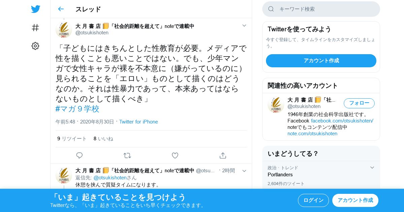Expand the main tweet options chevron
Screen dimensions: 404x212
(244, 26)
